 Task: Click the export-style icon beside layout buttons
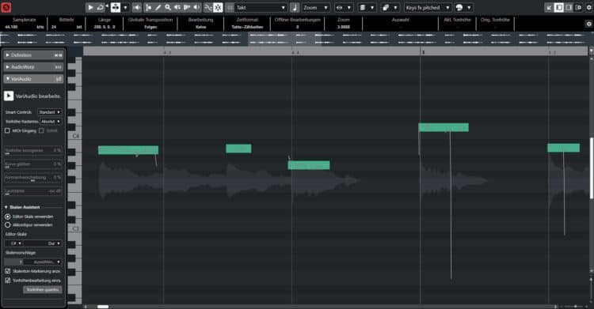tap(578, 8)
